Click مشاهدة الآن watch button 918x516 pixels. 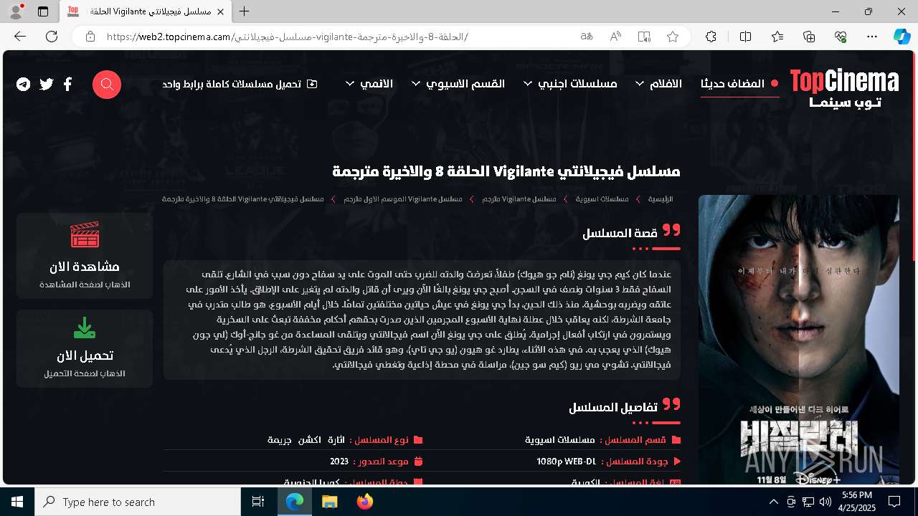point(85,256)
